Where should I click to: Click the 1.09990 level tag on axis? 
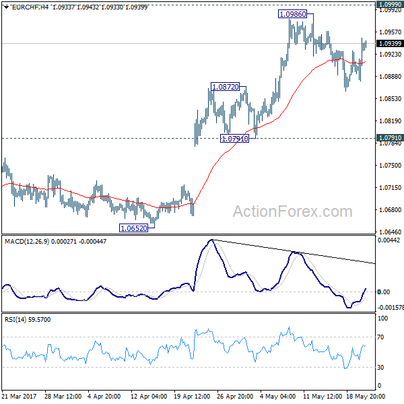390,4
